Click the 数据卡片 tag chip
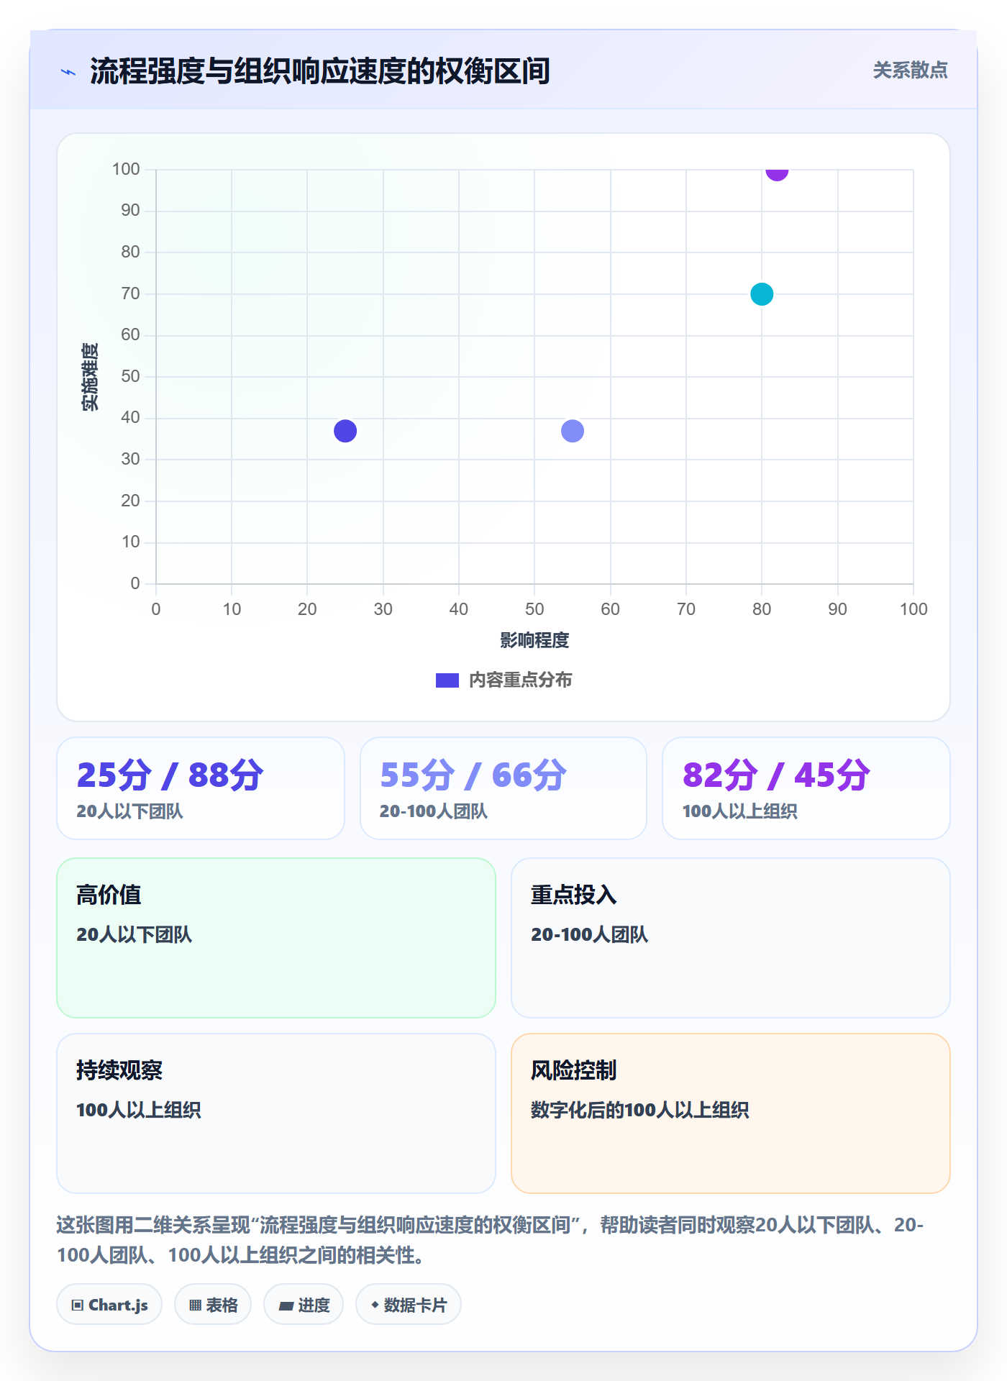 coord(409,1305)
